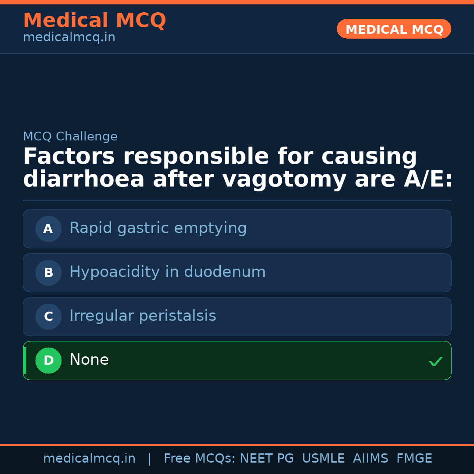The width and height of the screenshot is (474, 474).
Task: Click NEET PG in the footer
Action: click(x=267, y=459)
